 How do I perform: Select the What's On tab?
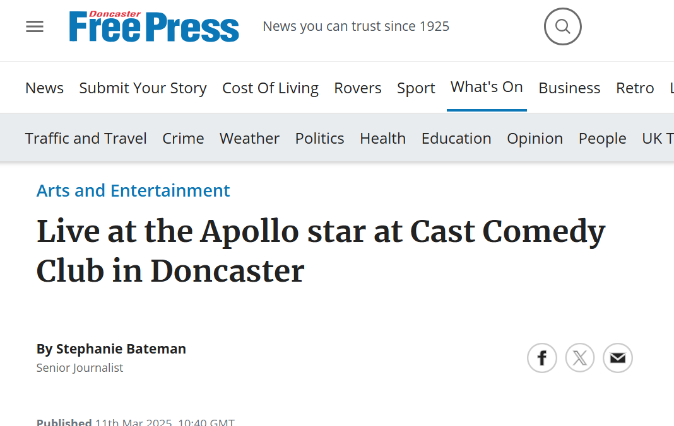click(487, 87)
